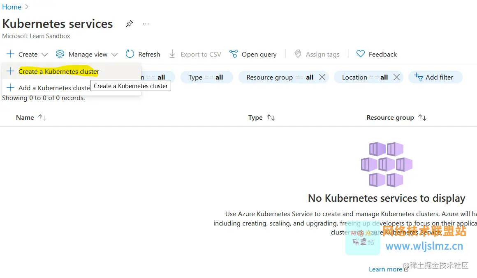Click the purple Kubernetes containers illustration

(387, 164)
